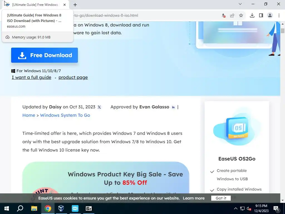The image size is (285, 214).
Task: Open VirtualBox cube icon in taskbar
Action: pyautogui.click(x=61, y=208)
